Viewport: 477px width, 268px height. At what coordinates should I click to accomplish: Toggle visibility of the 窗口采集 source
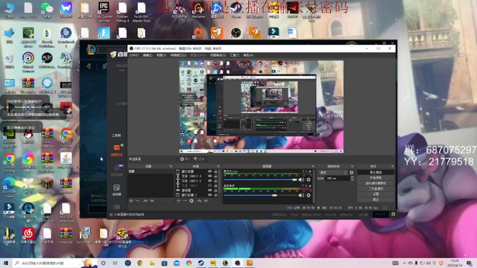210,172
